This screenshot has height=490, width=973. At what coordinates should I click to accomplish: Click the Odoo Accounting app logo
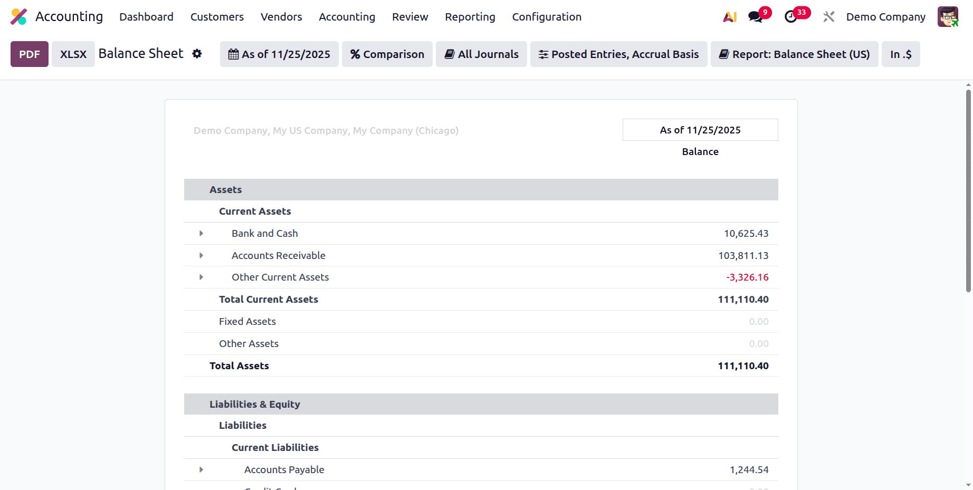pos(18,17)
